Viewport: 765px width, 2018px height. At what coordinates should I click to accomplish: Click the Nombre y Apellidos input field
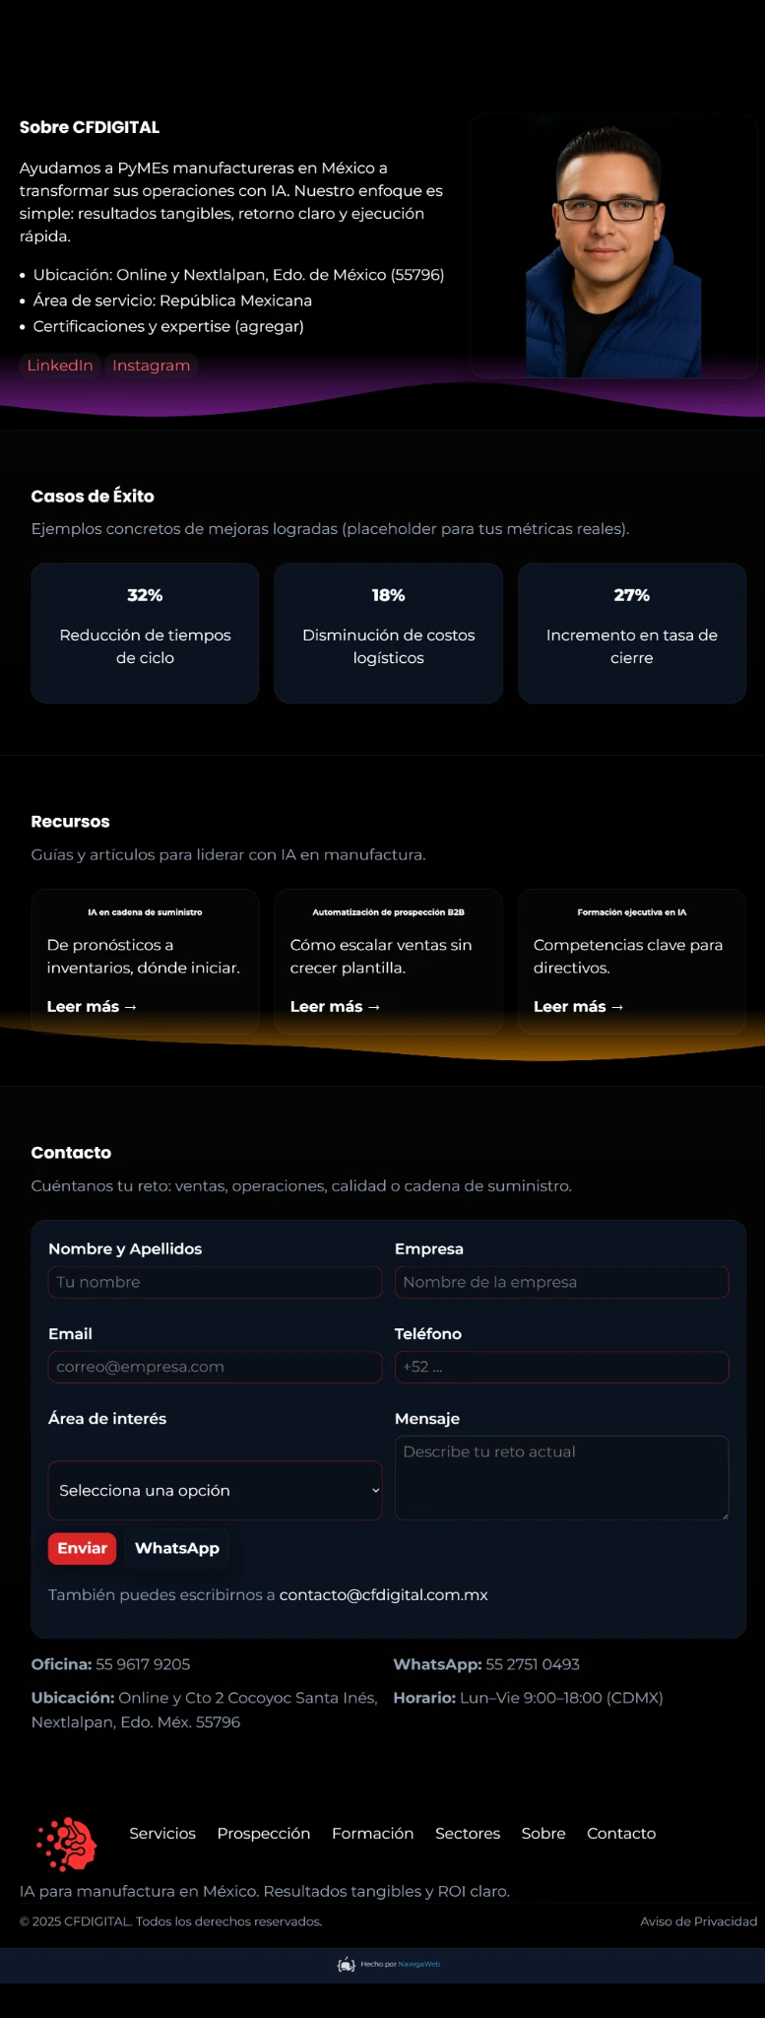215,1282
